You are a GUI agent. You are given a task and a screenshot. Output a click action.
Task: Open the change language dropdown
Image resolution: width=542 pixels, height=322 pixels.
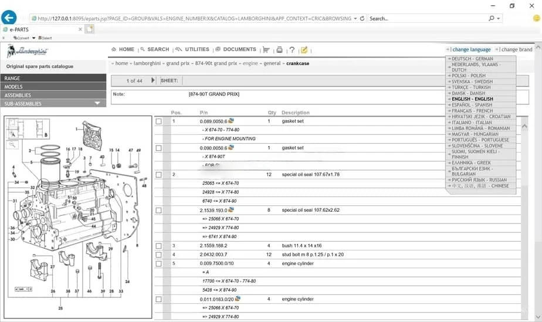pyautogui.click(x=471, y=49)
